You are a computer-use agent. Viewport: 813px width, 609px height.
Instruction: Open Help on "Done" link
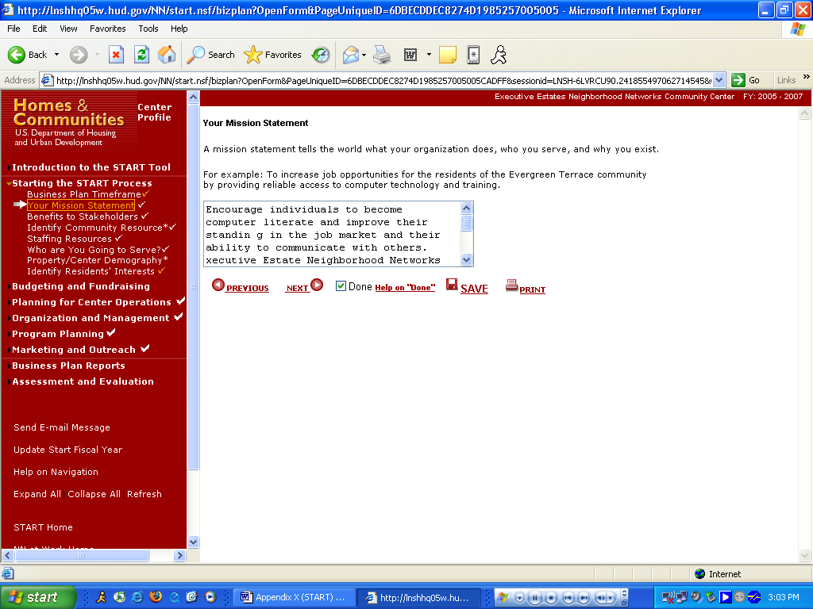[x=405, y=287]
